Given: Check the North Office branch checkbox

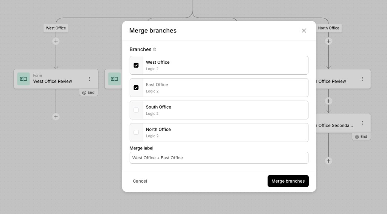Looking at the screenshot, I should pyautogui.click(x=136, y=132).
